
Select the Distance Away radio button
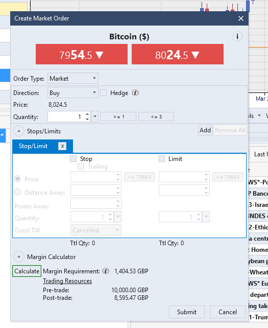pos(18,192)
